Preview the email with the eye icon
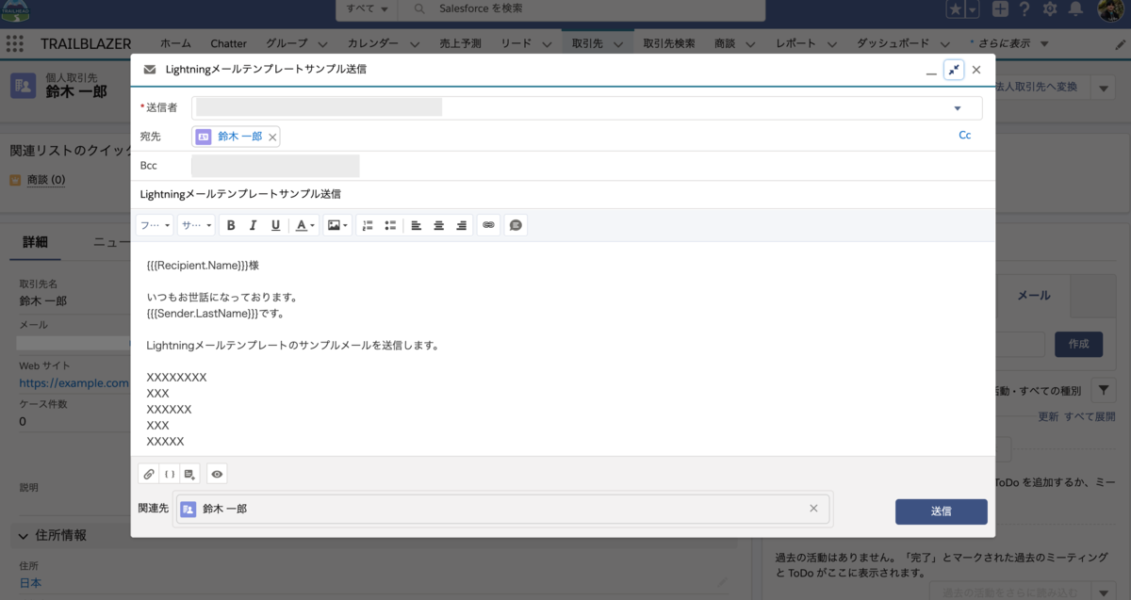 point(217,474)
